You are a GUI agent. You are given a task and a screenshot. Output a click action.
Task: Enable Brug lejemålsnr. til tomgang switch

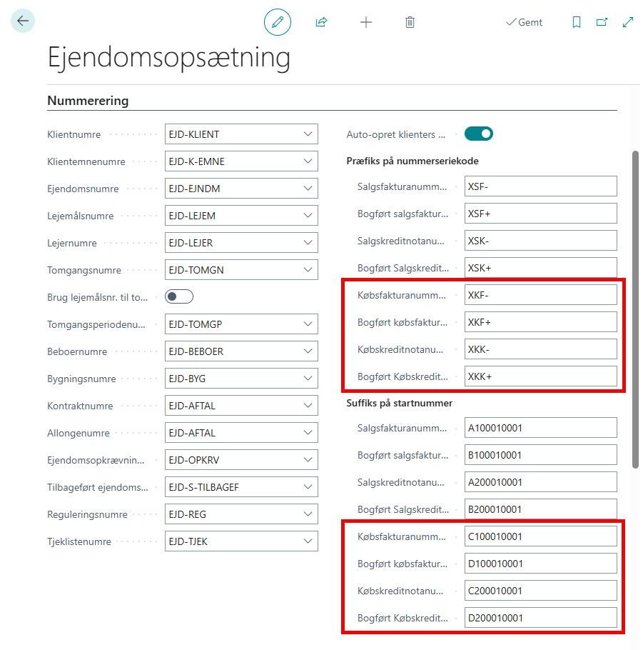(x=179, y=296)
